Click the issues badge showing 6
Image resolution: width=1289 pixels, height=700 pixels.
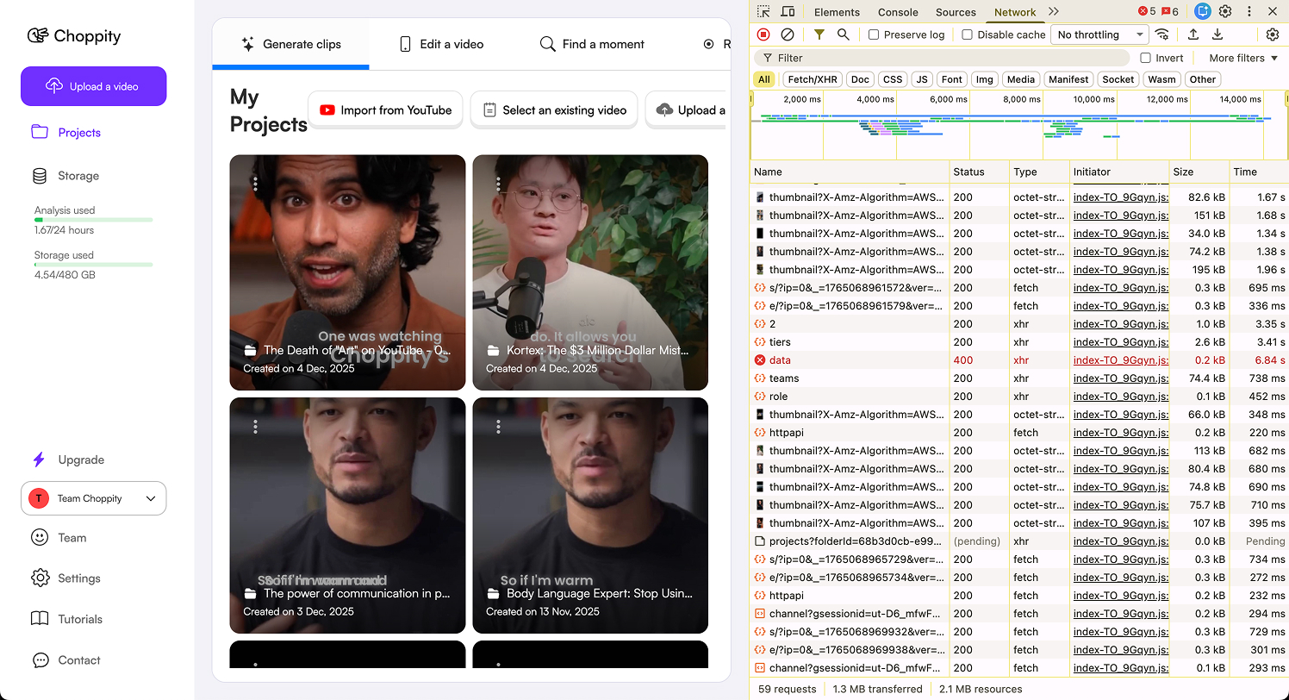[1169, 12]
